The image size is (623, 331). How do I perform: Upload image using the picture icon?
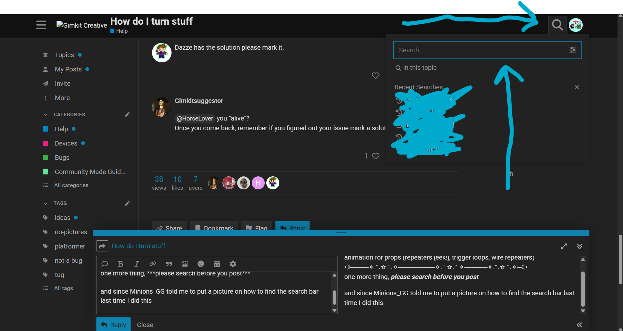pyautogui.click(x=185, y=264)
